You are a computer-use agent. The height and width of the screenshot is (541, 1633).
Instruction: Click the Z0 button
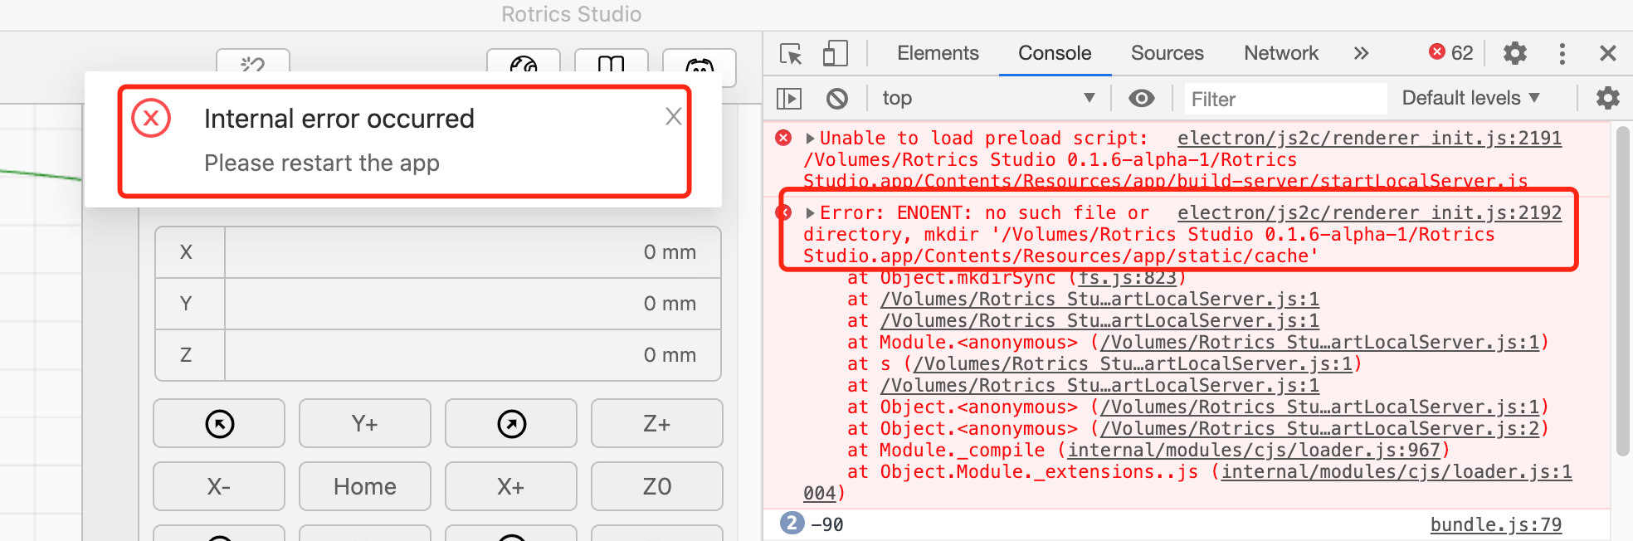(x=657, y=486)
